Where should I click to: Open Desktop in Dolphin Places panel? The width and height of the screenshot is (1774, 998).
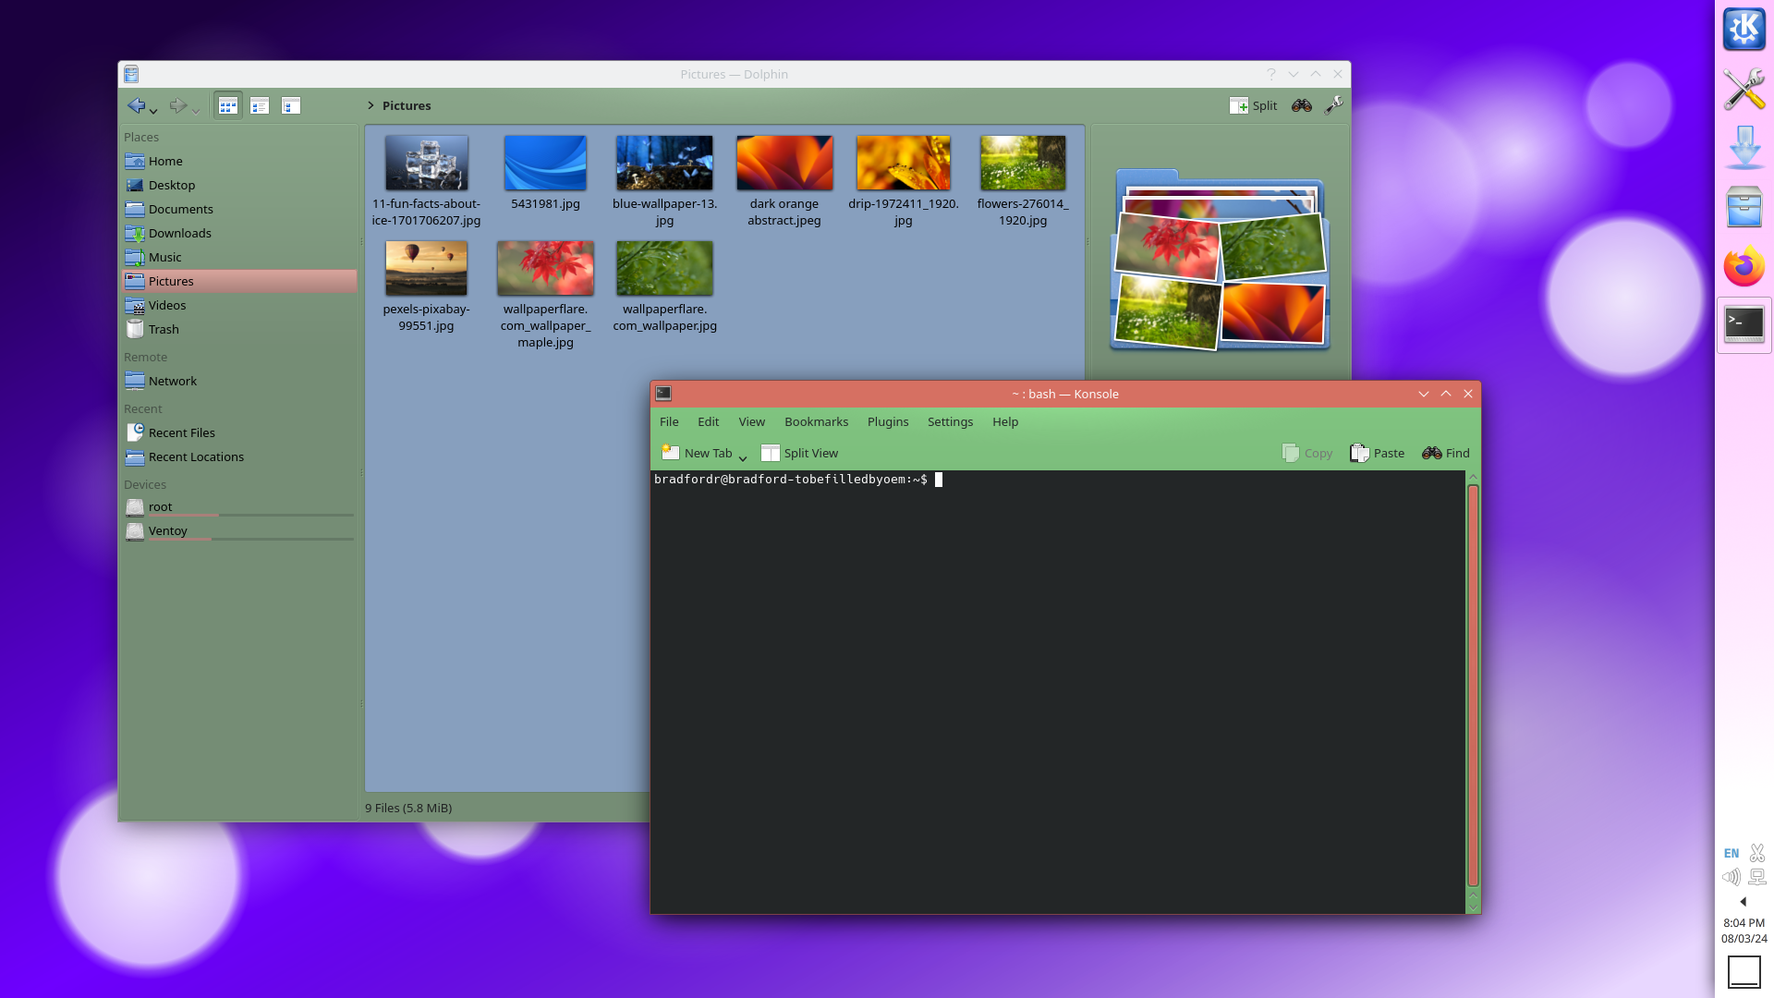click(239, 185)
